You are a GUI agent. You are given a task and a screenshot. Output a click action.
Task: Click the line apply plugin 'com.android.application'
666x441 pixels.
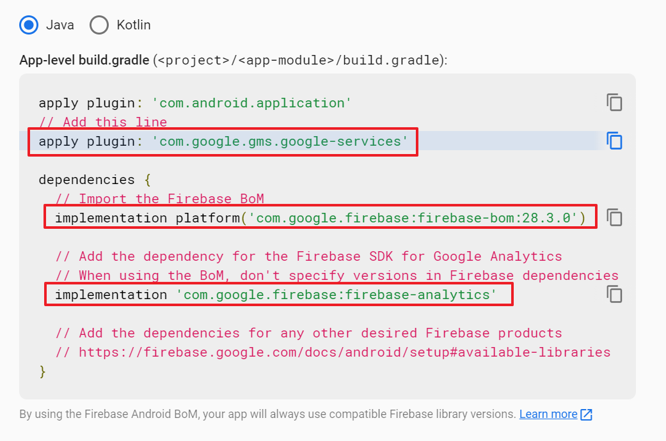pyautogui.click(x=195, y=103)
